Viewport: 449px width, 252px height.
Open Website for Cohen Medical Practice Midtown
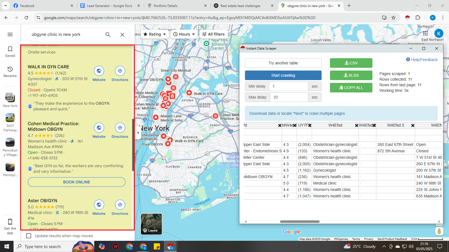(99, 131)
